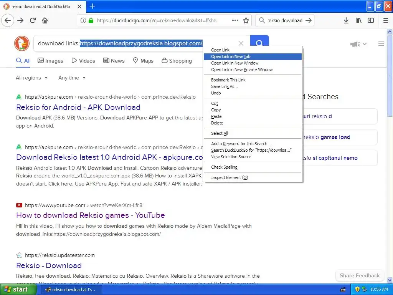Submit Firefox search box with the arrow
Viewport: 393px width, 295px height.
pyautogui.click(x=309, y=20)
